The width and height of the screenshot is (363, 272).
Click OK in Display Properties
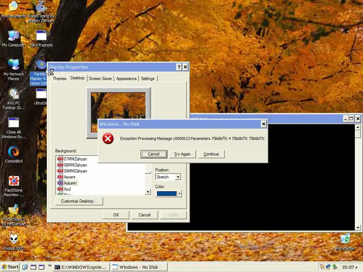click(116, 215)
